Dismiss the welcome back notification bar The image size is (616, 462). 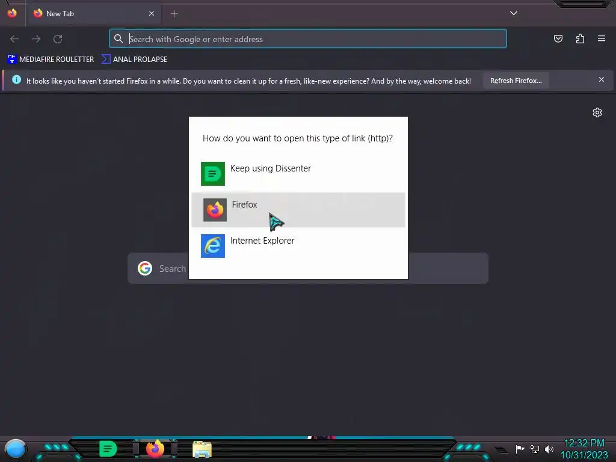tap(602, 80)
